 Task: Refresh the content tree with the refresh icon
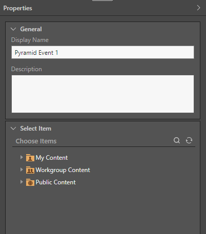click(x=189, y=140)
